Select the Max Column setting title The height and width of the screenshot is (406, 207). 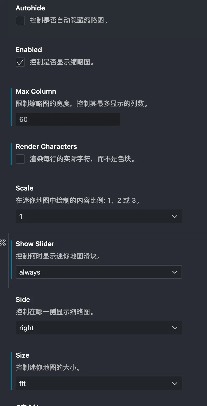click(x=36, y=91)
